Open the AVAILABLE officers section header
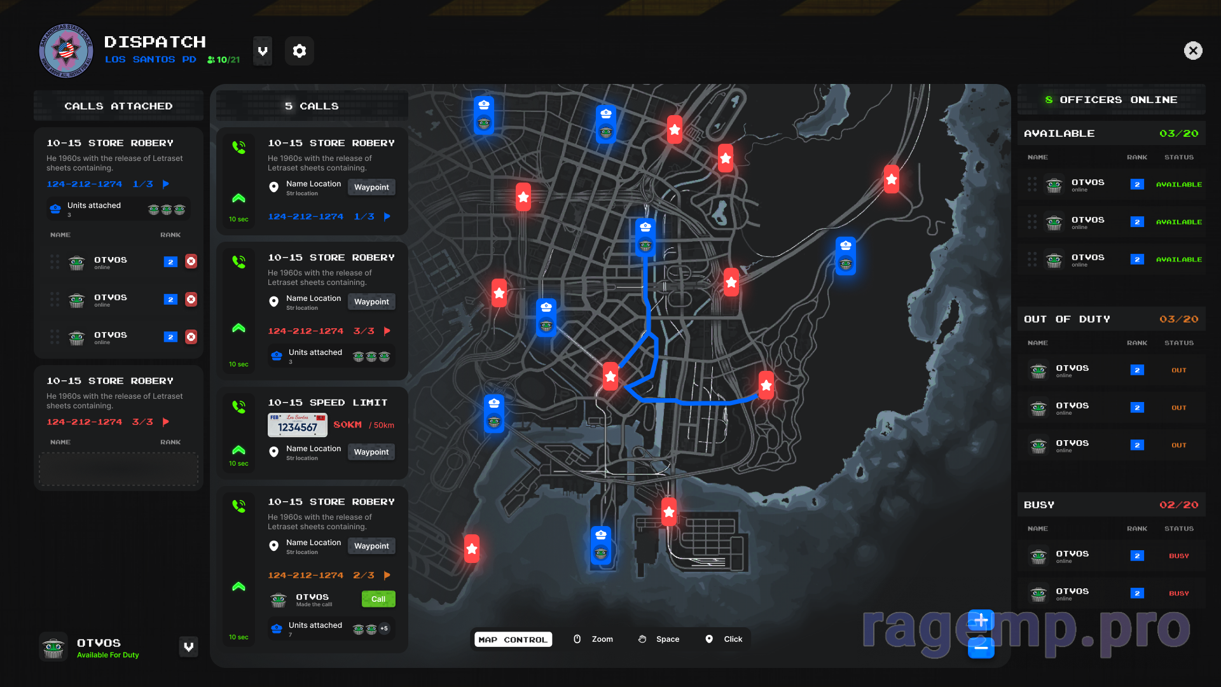This screenshot has height=687, width=1221. (x=1111, y=134)
